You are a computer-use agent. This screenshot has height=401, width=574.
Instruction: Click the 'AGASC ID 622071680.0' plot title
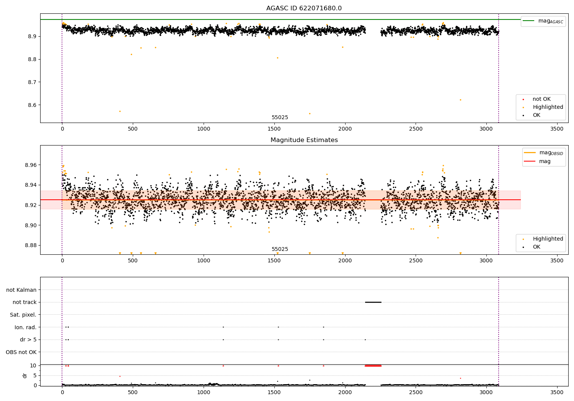click(x=304, y=8)
